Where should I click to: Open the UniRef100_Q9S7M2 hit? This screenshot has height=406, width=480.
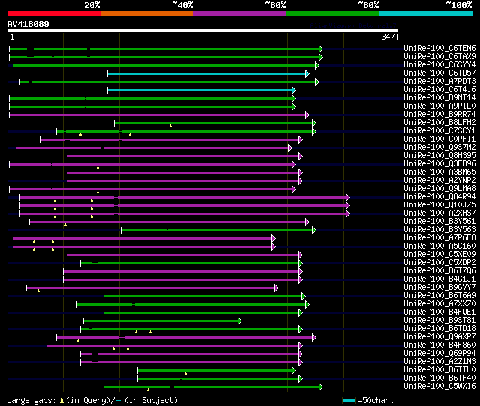[439, 148]
